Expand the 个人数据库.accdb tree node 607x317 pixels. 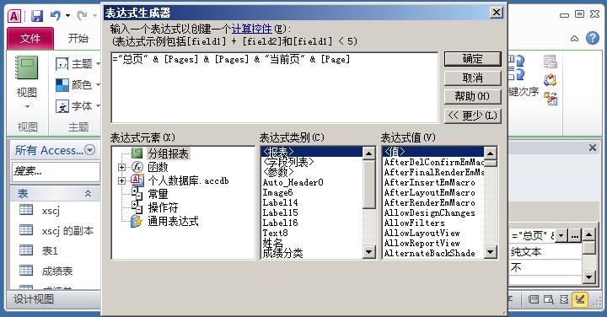pyautogui.click(x=121, y=180)
